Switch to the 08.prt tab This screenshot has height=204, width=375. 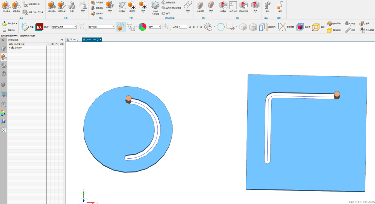(x=73, y=39)
